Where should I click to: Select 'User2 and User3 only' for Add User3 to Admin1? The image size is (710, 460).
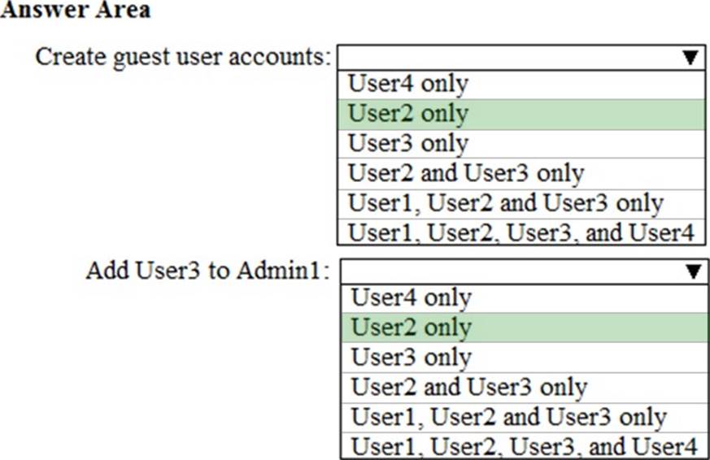pyautogui.click(x=469, y=388)
